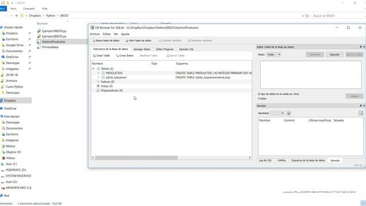Viewport: 366px width, 206px height.
Task: Collapse the Tablas (2) tree node
Action: pos(93,69)
